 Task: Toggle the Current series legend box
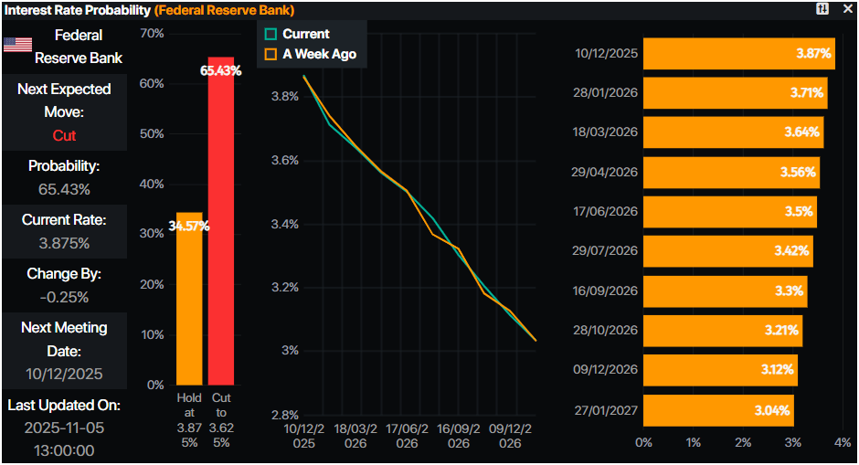point(270,34)
